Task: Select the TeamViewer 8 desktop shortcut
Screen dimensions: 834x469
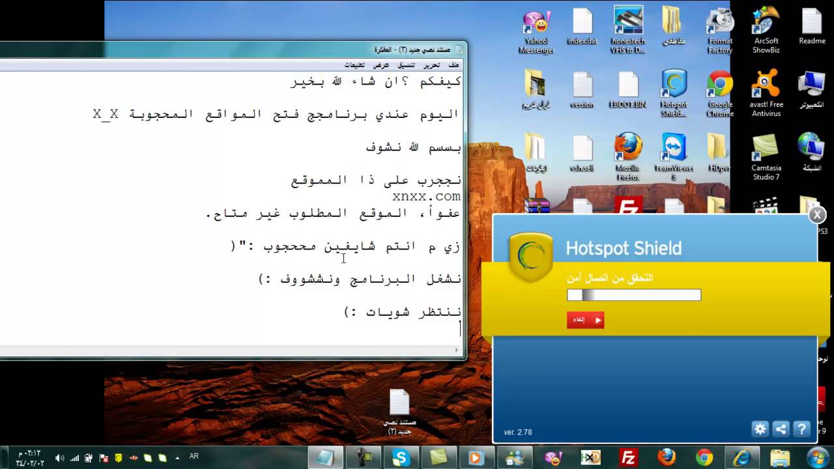Action: (674, 157)
